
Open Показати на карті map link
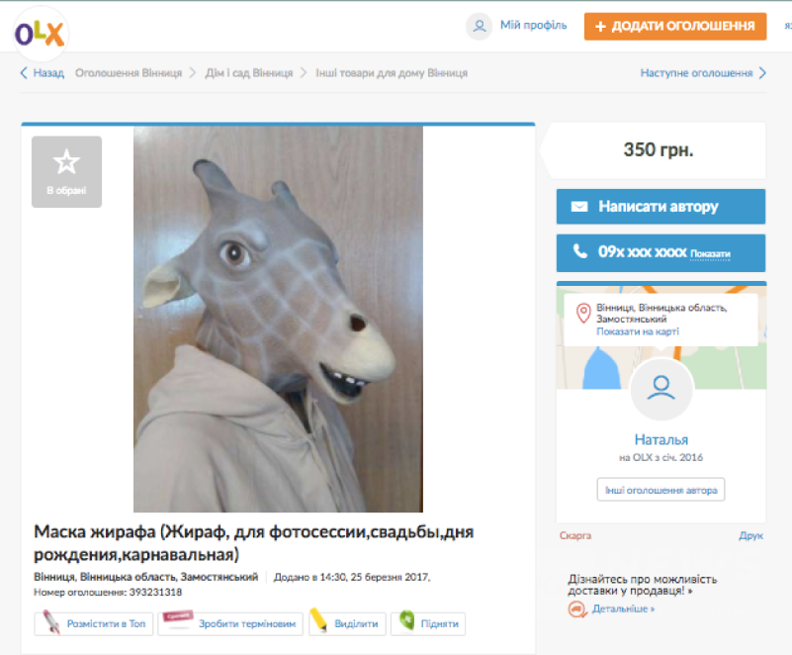tap(637, 331)
